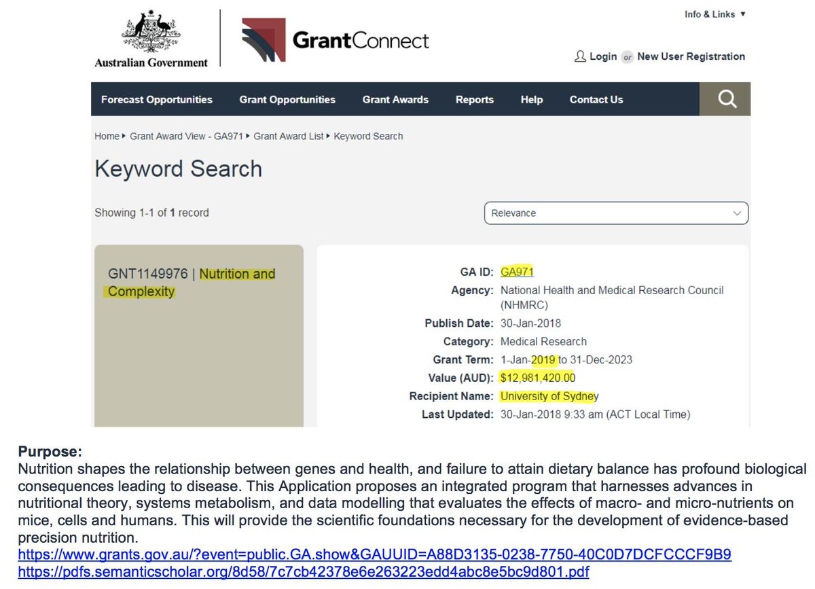The image size is (815, 589).
Task: Click Keyword Search breadcrumb
Action: click(x=369, y=136)
